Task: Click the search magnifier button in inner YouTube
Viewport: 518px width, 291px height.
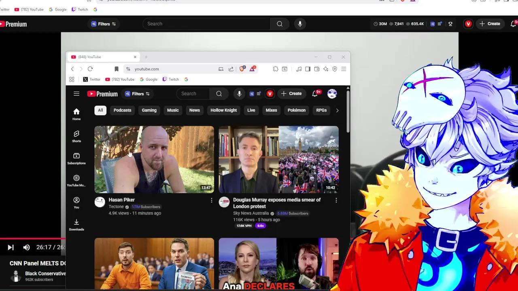Action: (219, 94)
